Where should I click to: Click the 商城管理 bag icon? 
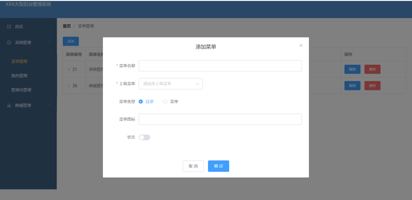(x=9, y=105)
